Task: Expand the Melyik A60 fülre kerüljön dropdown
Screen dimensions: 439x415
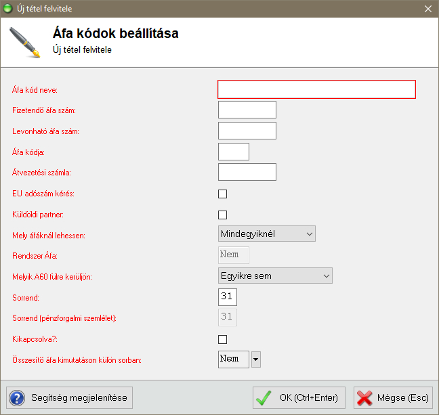Action: [275, 276]
